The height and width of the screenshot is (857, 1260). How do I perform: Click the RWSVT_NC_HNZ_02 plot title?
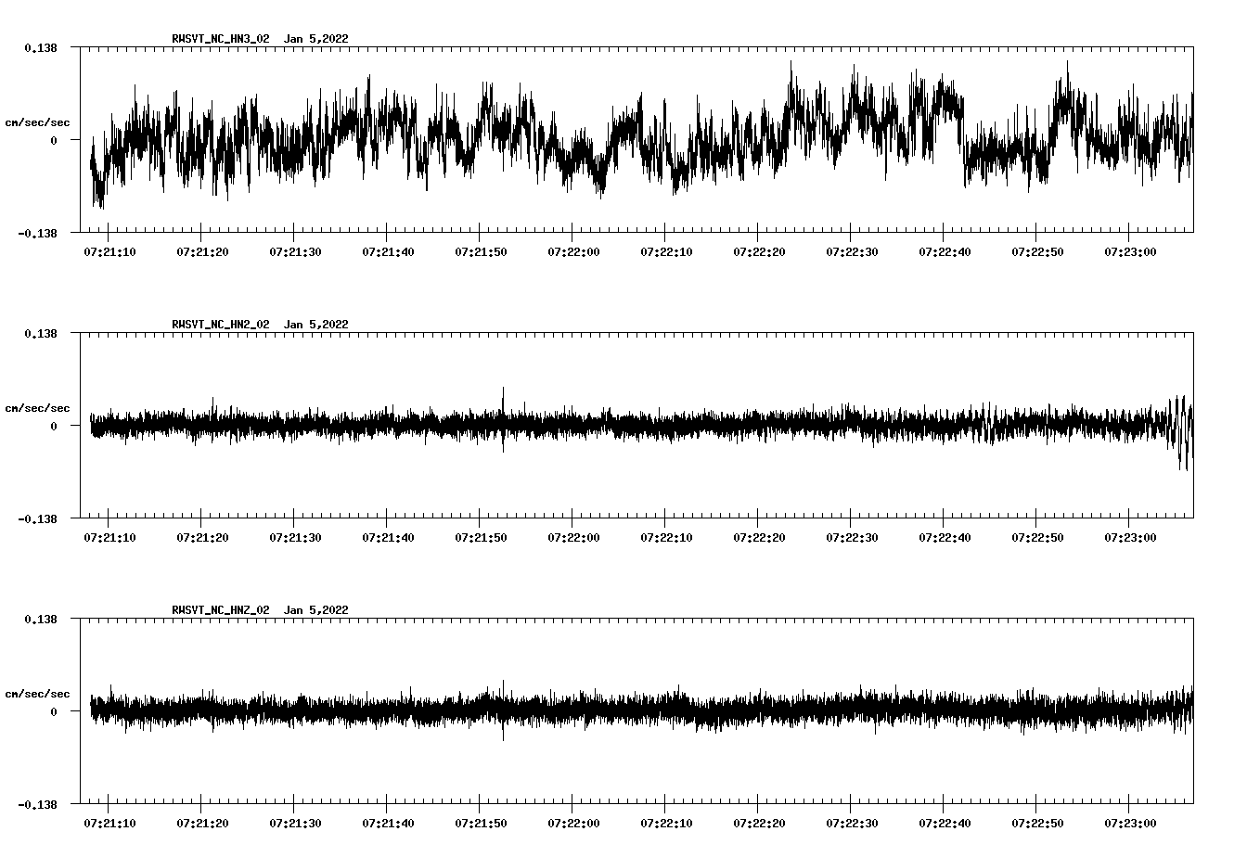[260, 610]
